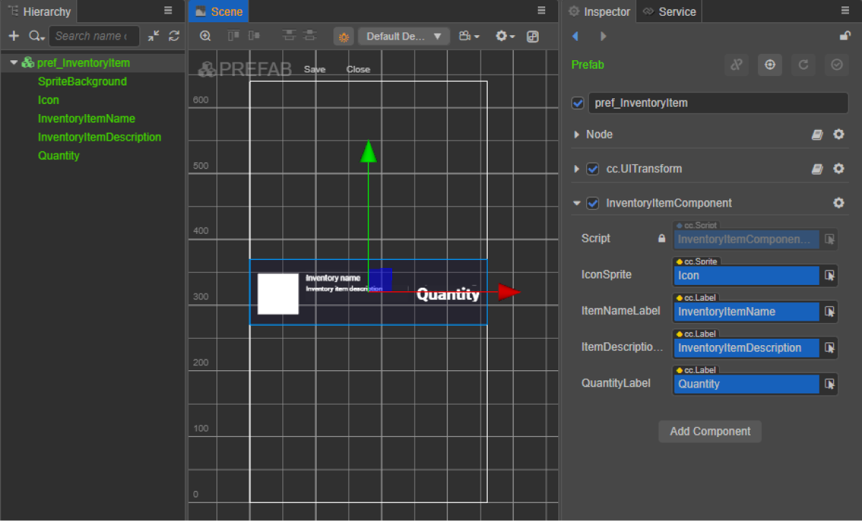
Task: Expand the Node section in Inspector
Action: pyautogui.click(x=577, y=134)
